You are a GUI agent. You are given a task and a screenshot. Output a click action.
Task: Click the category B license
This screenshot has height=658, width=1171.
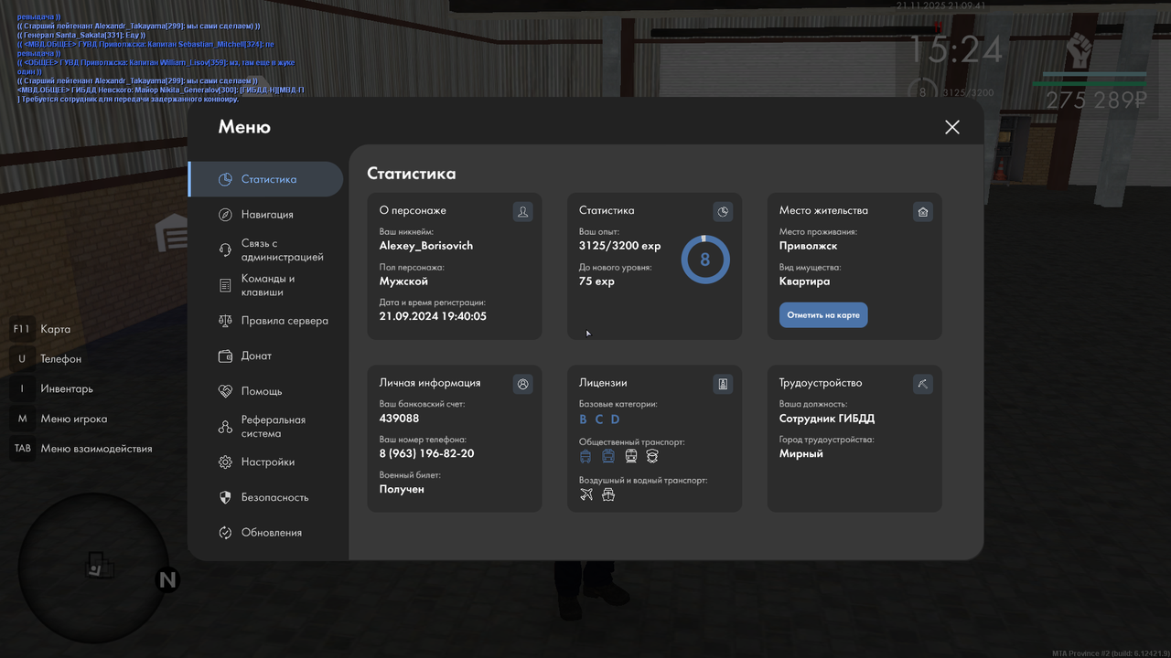pos(584,419)
